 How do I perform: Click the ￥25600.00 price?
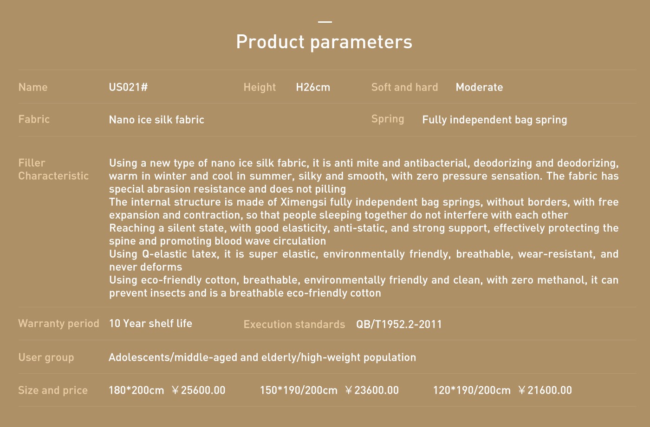(198, 390)
